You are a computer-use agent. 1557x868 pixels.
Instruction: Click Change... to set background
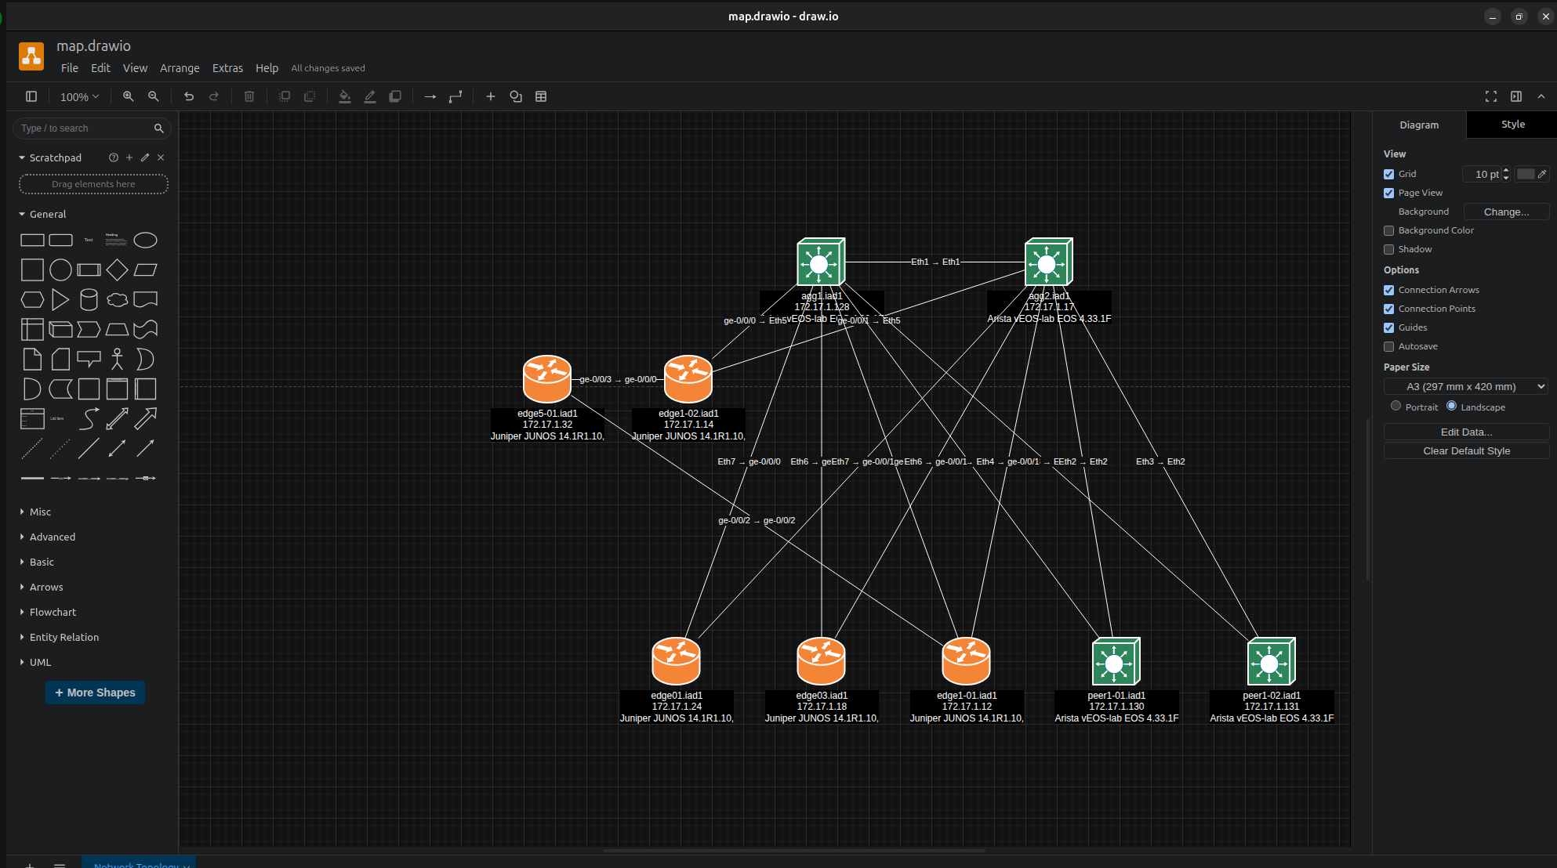point(1505,212)
